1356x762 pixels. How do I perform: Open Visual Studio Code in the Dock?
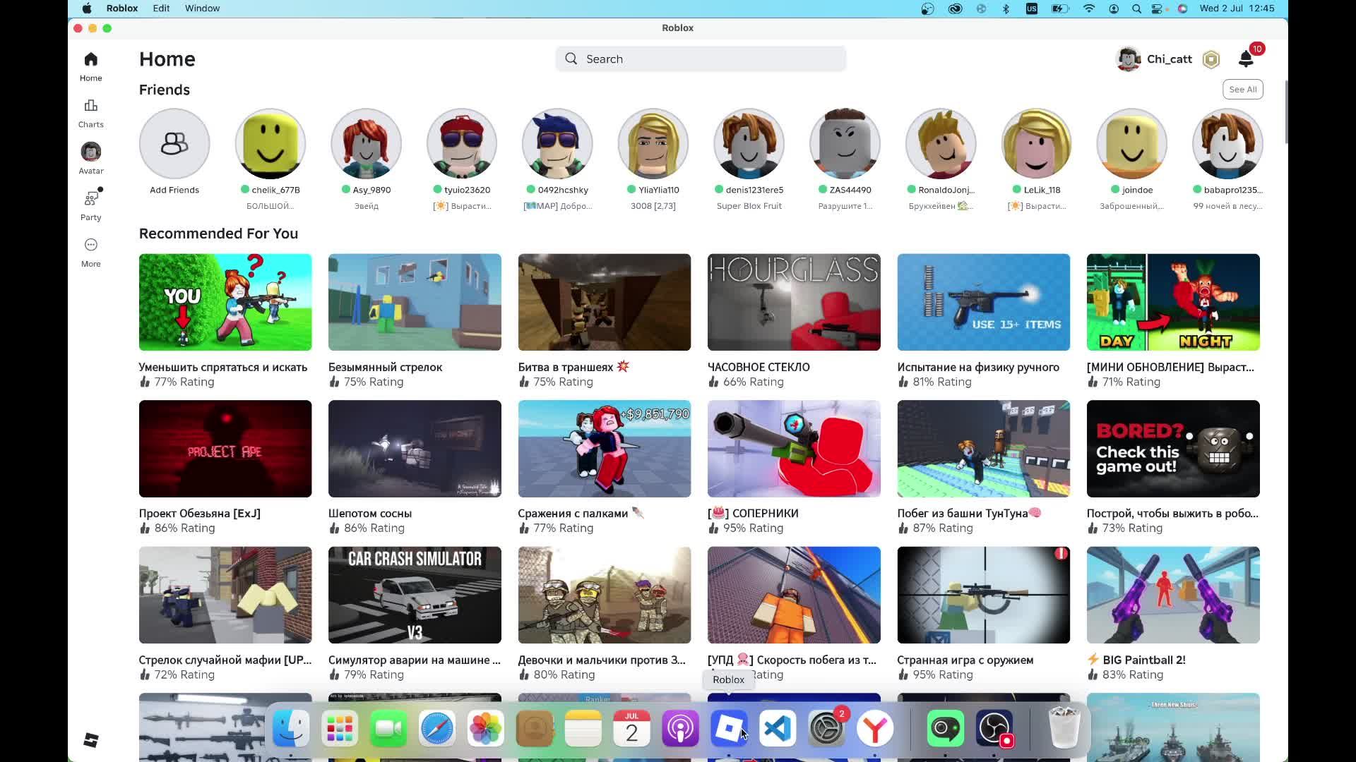(x=778, y=728)
